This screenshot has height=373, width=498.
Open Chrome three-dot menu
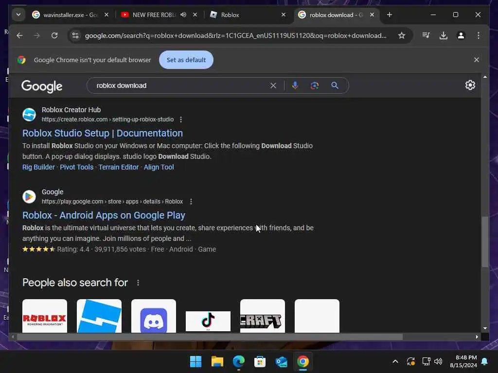479,35
